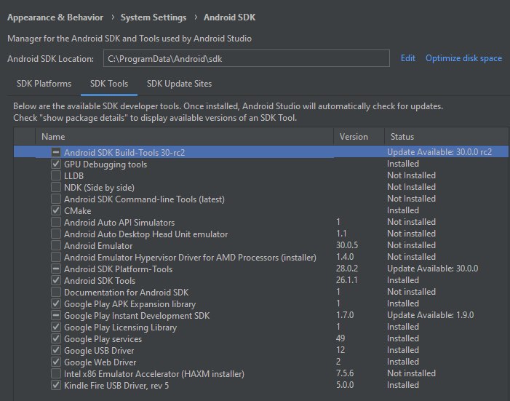Screen dimensions: 510x401
Task: Uncheck the Android SDK Tools checkbox
Action: coord(56,281)
